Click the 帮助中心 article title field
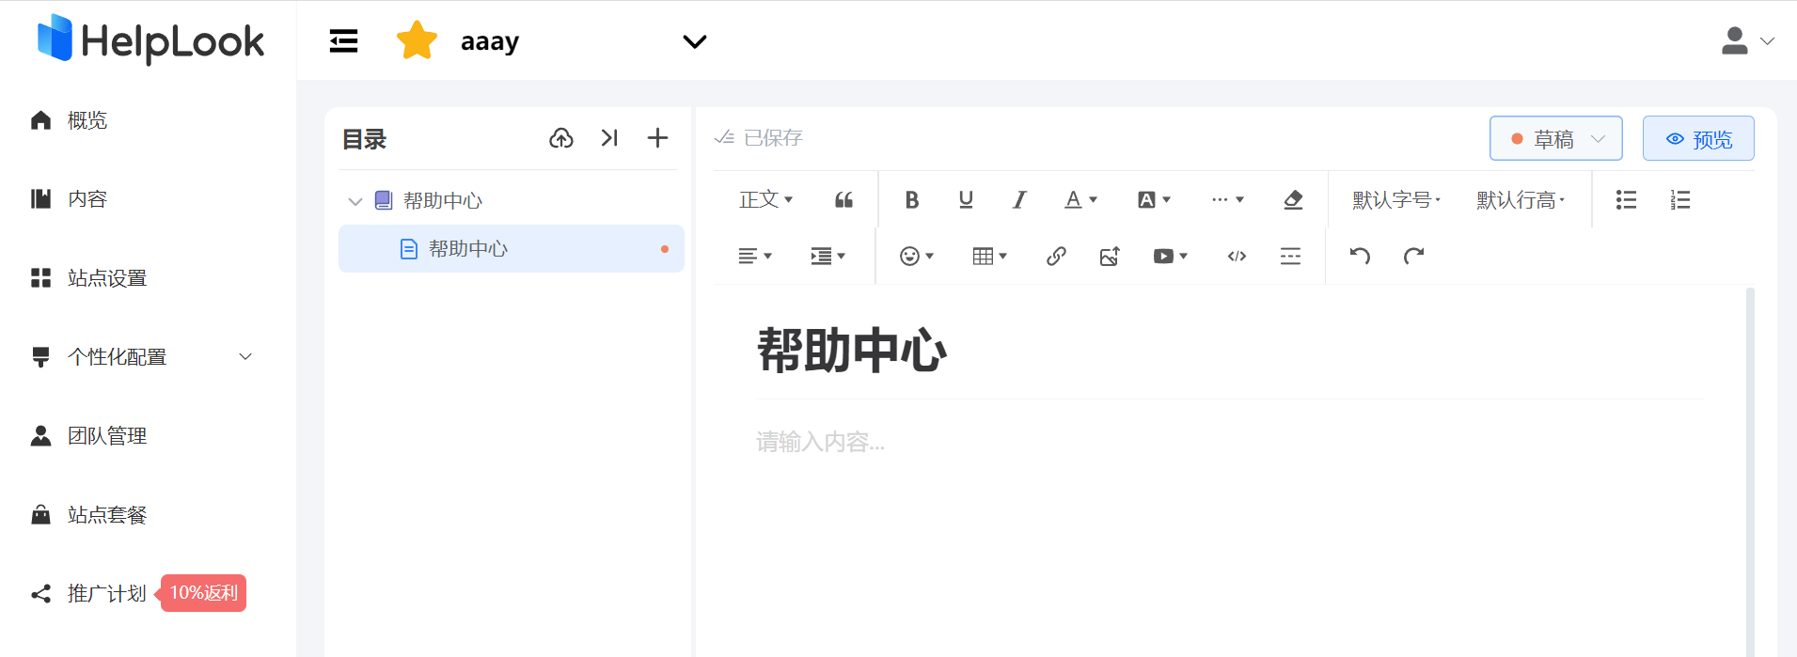The width and height of the screenshot is (1797, 657). (x=1230, y=351)
